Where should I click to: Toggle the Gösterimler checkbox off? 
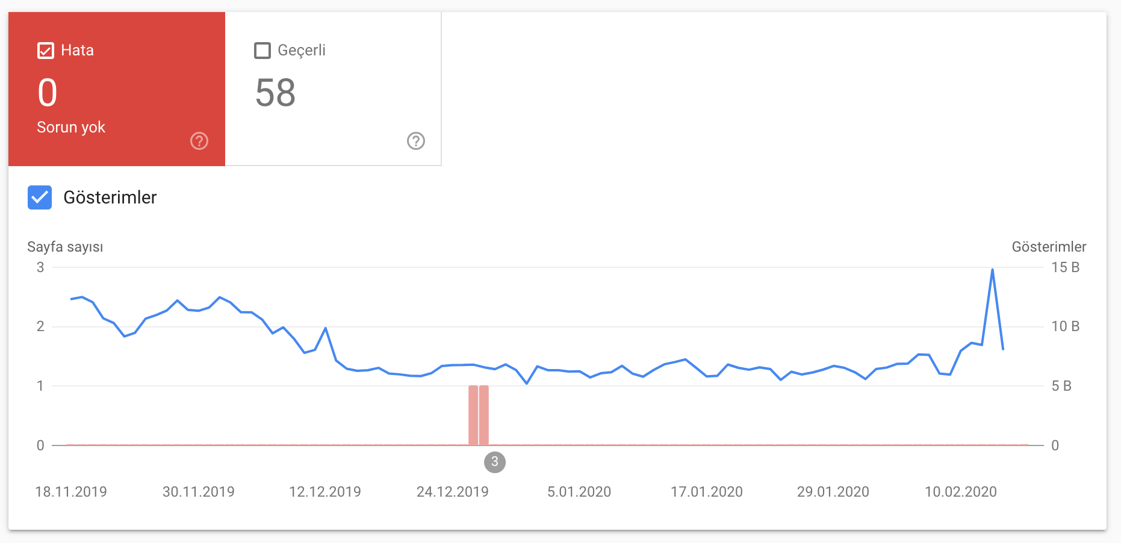point(40,197)
